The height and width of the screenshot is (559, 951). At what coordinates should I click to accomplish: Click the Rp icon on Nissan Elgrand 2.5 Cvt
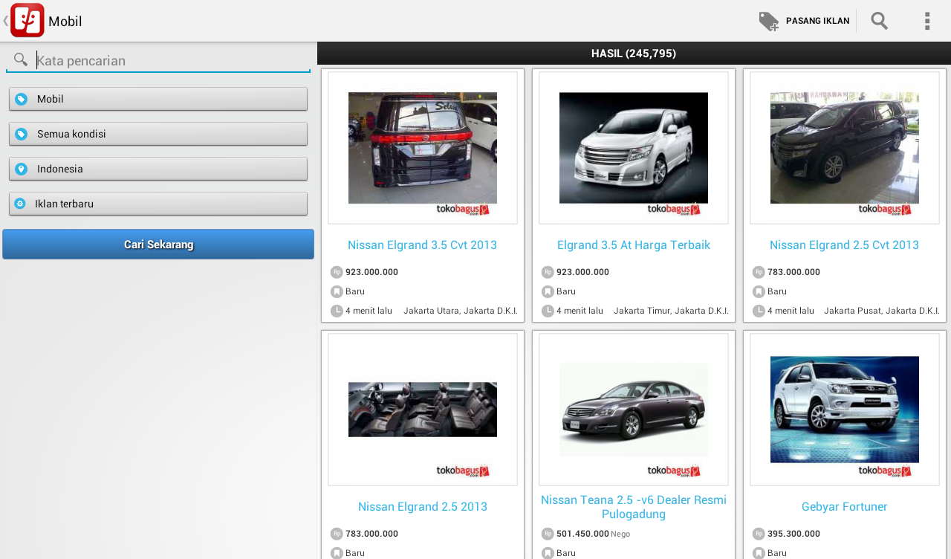tap(759, 272)
